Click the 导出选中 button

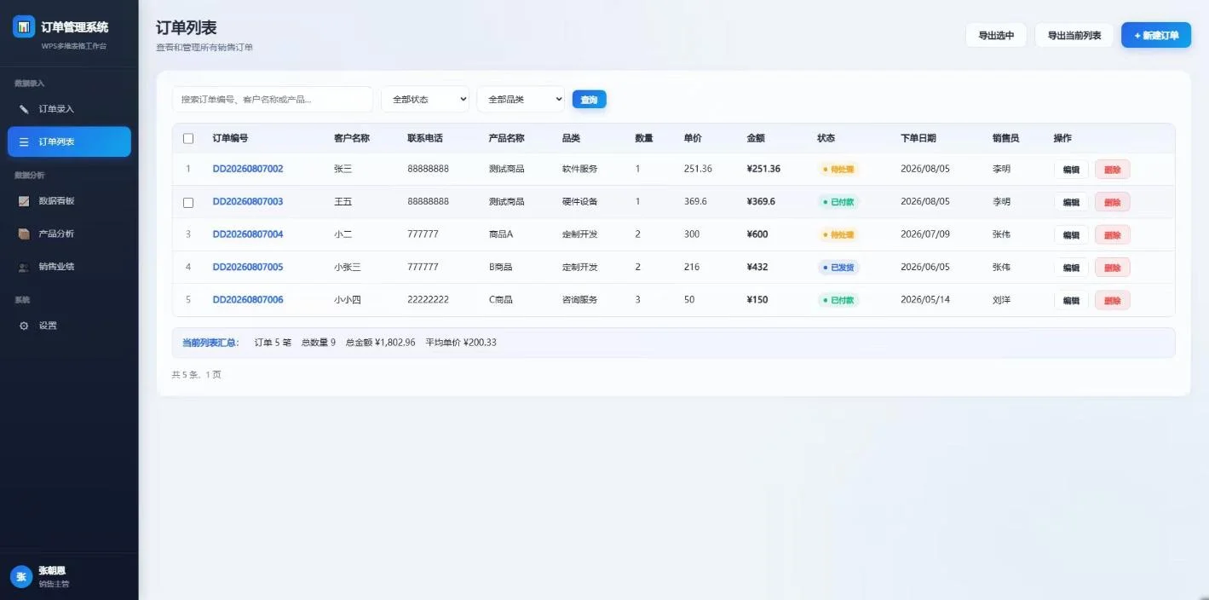(996, 35)
